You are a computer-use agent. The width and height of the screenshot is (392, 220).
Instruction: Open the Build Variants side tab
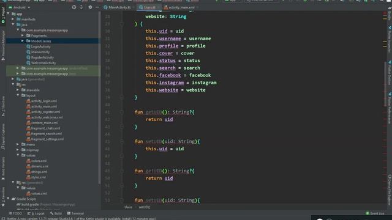pyautogui.click(x=3, y=169)
